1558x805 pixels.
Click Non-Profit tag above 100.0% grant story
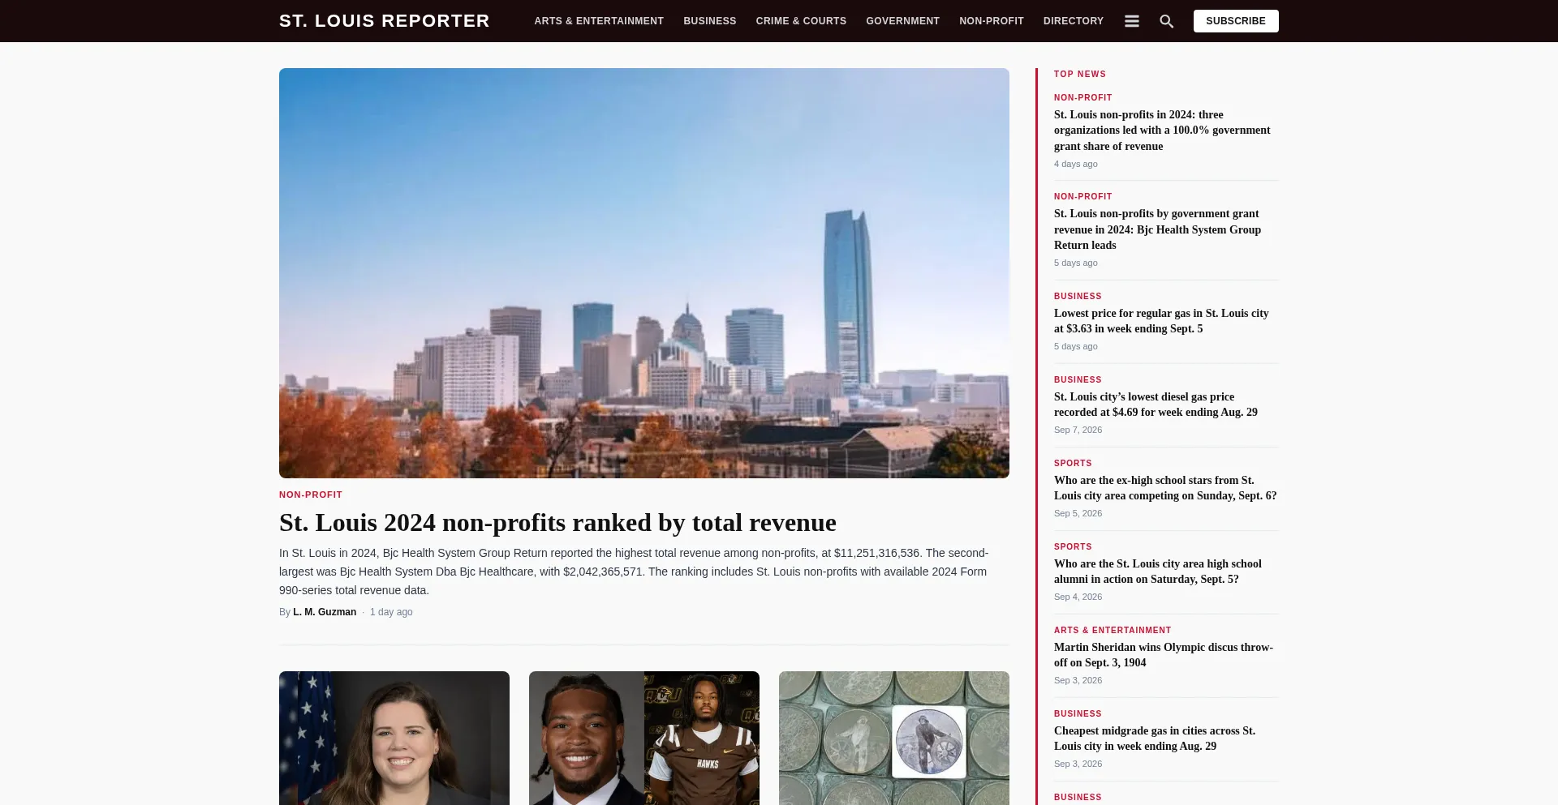[x=1083, y=97]
